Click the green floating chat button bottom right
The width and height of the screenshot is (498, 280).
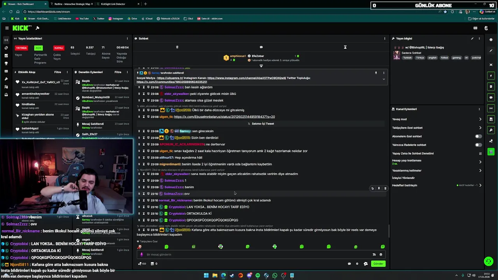(x=488, y=261)
